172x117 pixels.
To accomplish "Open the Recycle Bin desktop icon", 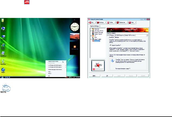I will tap(3, 21).
